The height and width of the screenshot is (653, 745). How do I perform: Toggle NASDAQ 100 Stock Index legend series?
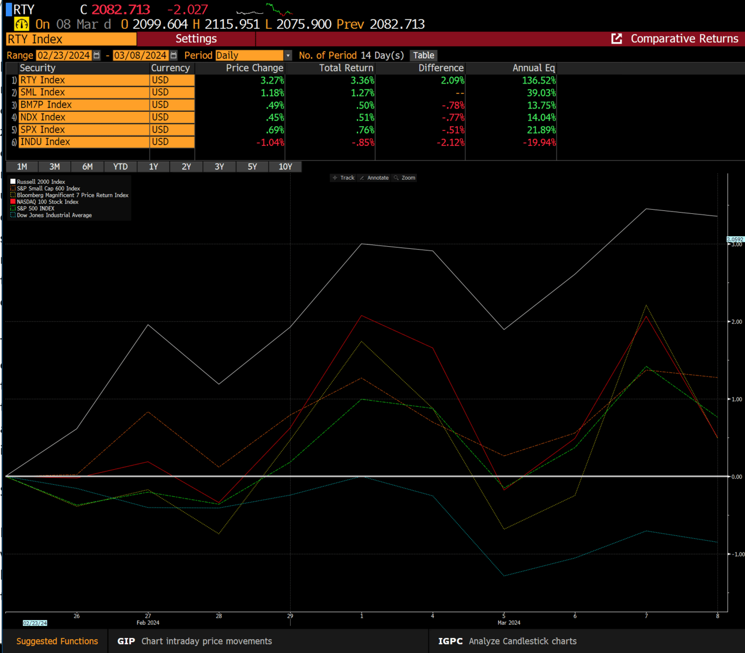pos(47,202)
